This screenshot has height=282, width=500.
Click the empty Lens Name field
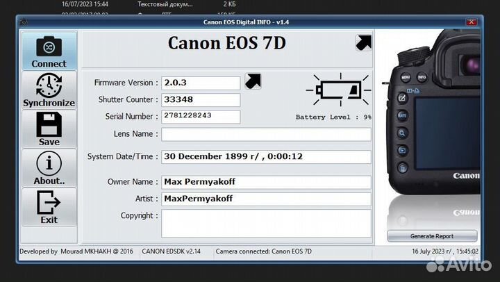click(x=266, y=134)
